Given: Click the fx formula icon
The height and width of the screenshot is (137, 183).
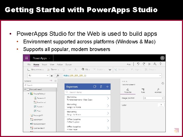Looking at the screenshot, I should pos(58,76).
